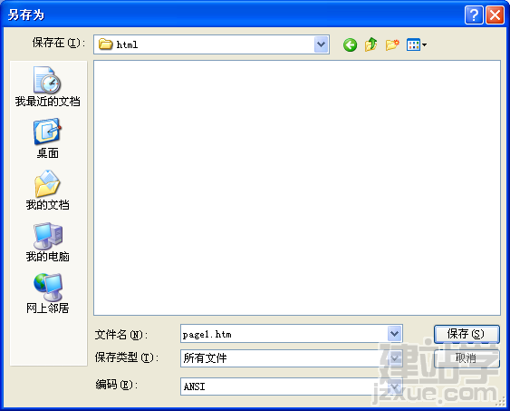Click the empty file list area

tap(297, 188)
